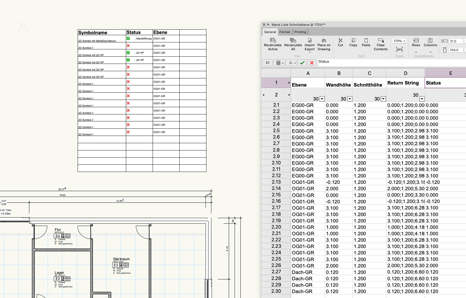Open the Printing tab
466x298 pixels.
coord(300,32)
